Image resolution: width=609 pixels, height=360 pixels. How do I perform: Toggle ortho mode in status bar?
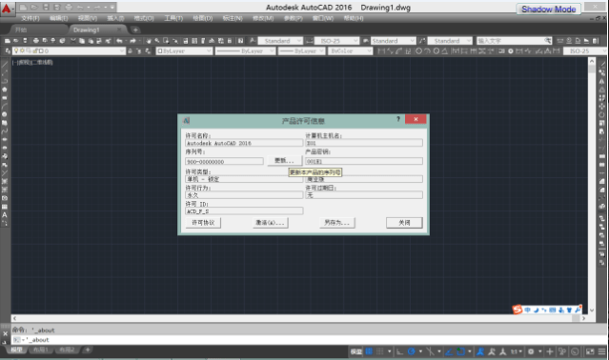click(399, 351)
